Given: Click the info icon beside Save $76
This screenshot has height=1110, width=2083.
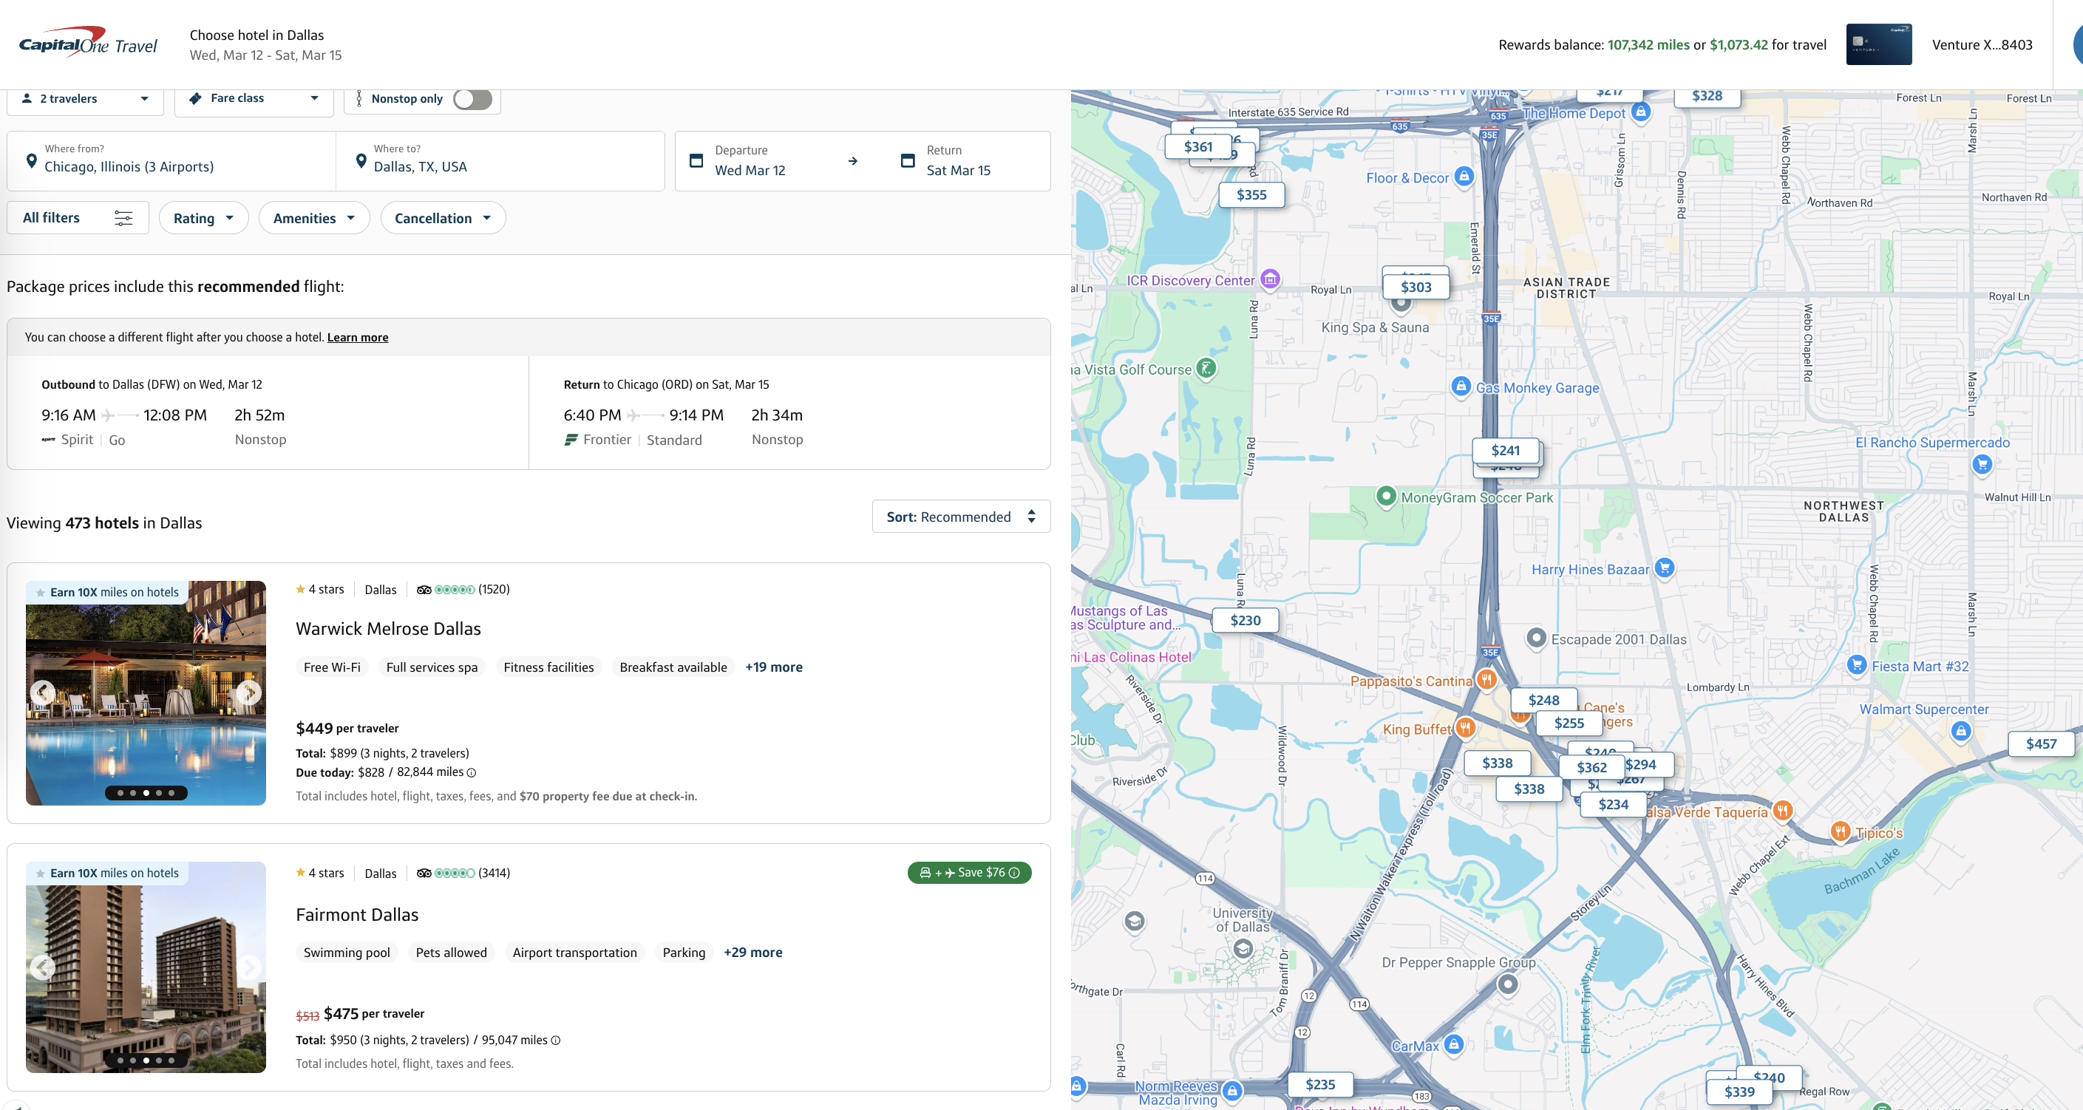Looking at the screenshot, I should [x=1014, y=873].
